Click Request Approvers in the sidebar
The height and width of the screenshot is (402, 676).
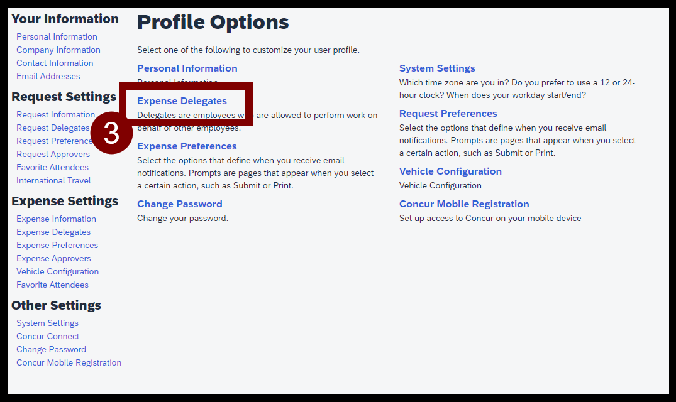(53, 154)
